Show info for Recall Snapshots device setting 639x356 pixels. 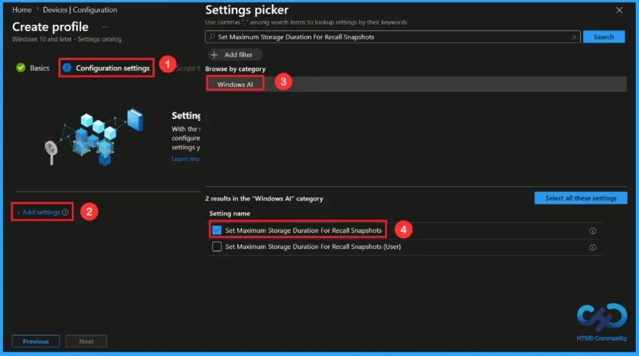tap(593, 231)
